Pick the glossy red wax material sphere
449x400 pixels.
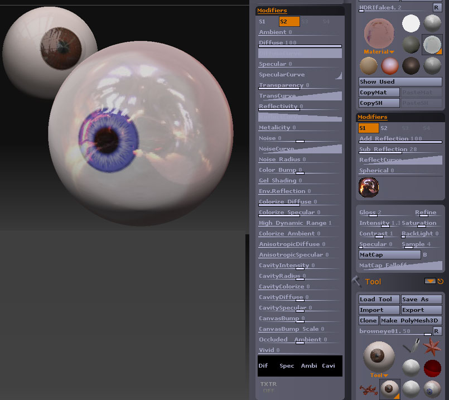click(x=390, y=66)
